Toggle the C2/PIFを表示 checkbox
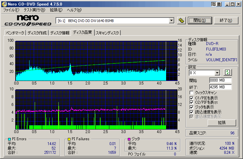243x159 pixels. pyautogui.click(x=191, y=102)
